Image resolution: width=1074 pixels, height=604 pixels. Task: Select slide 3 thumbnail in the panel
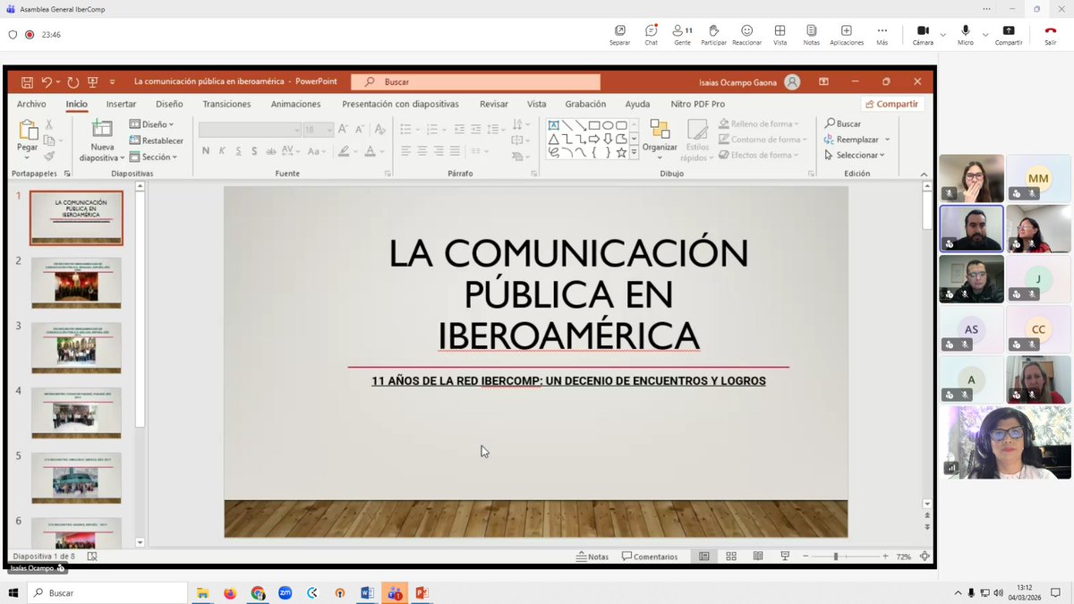pos(76,347)
